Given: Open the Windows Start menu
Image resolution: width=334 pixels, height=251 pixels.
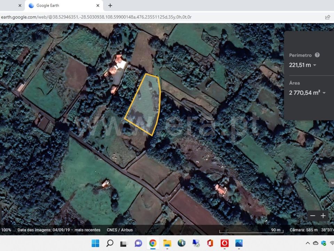Looking at the screenshot, I should point(95,243).
